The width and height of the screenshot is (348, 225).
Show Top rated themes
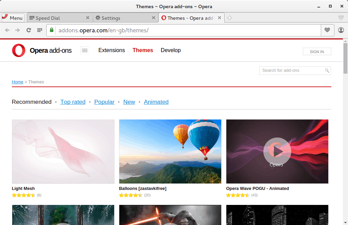tap(73, 102)
